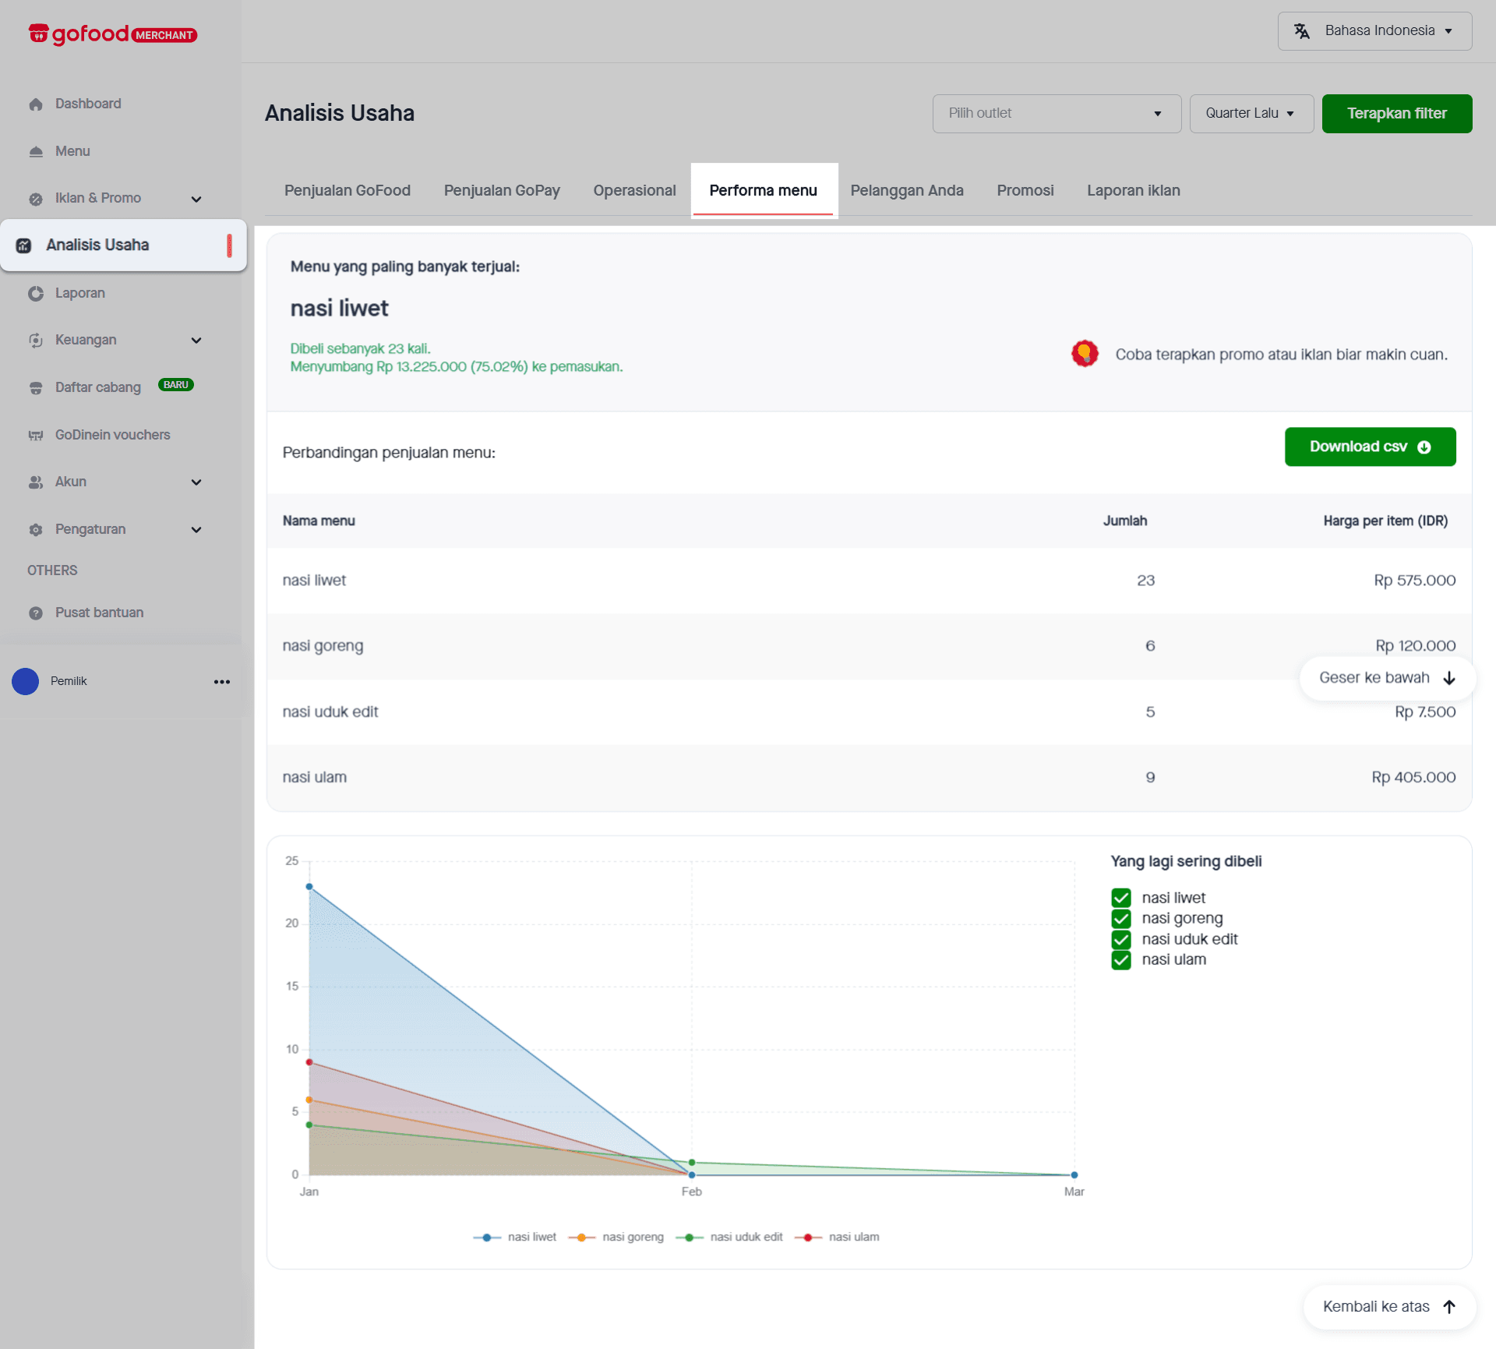Expand the Iklan & Promo chevron

pyautogui.click(x=196, y=200)
